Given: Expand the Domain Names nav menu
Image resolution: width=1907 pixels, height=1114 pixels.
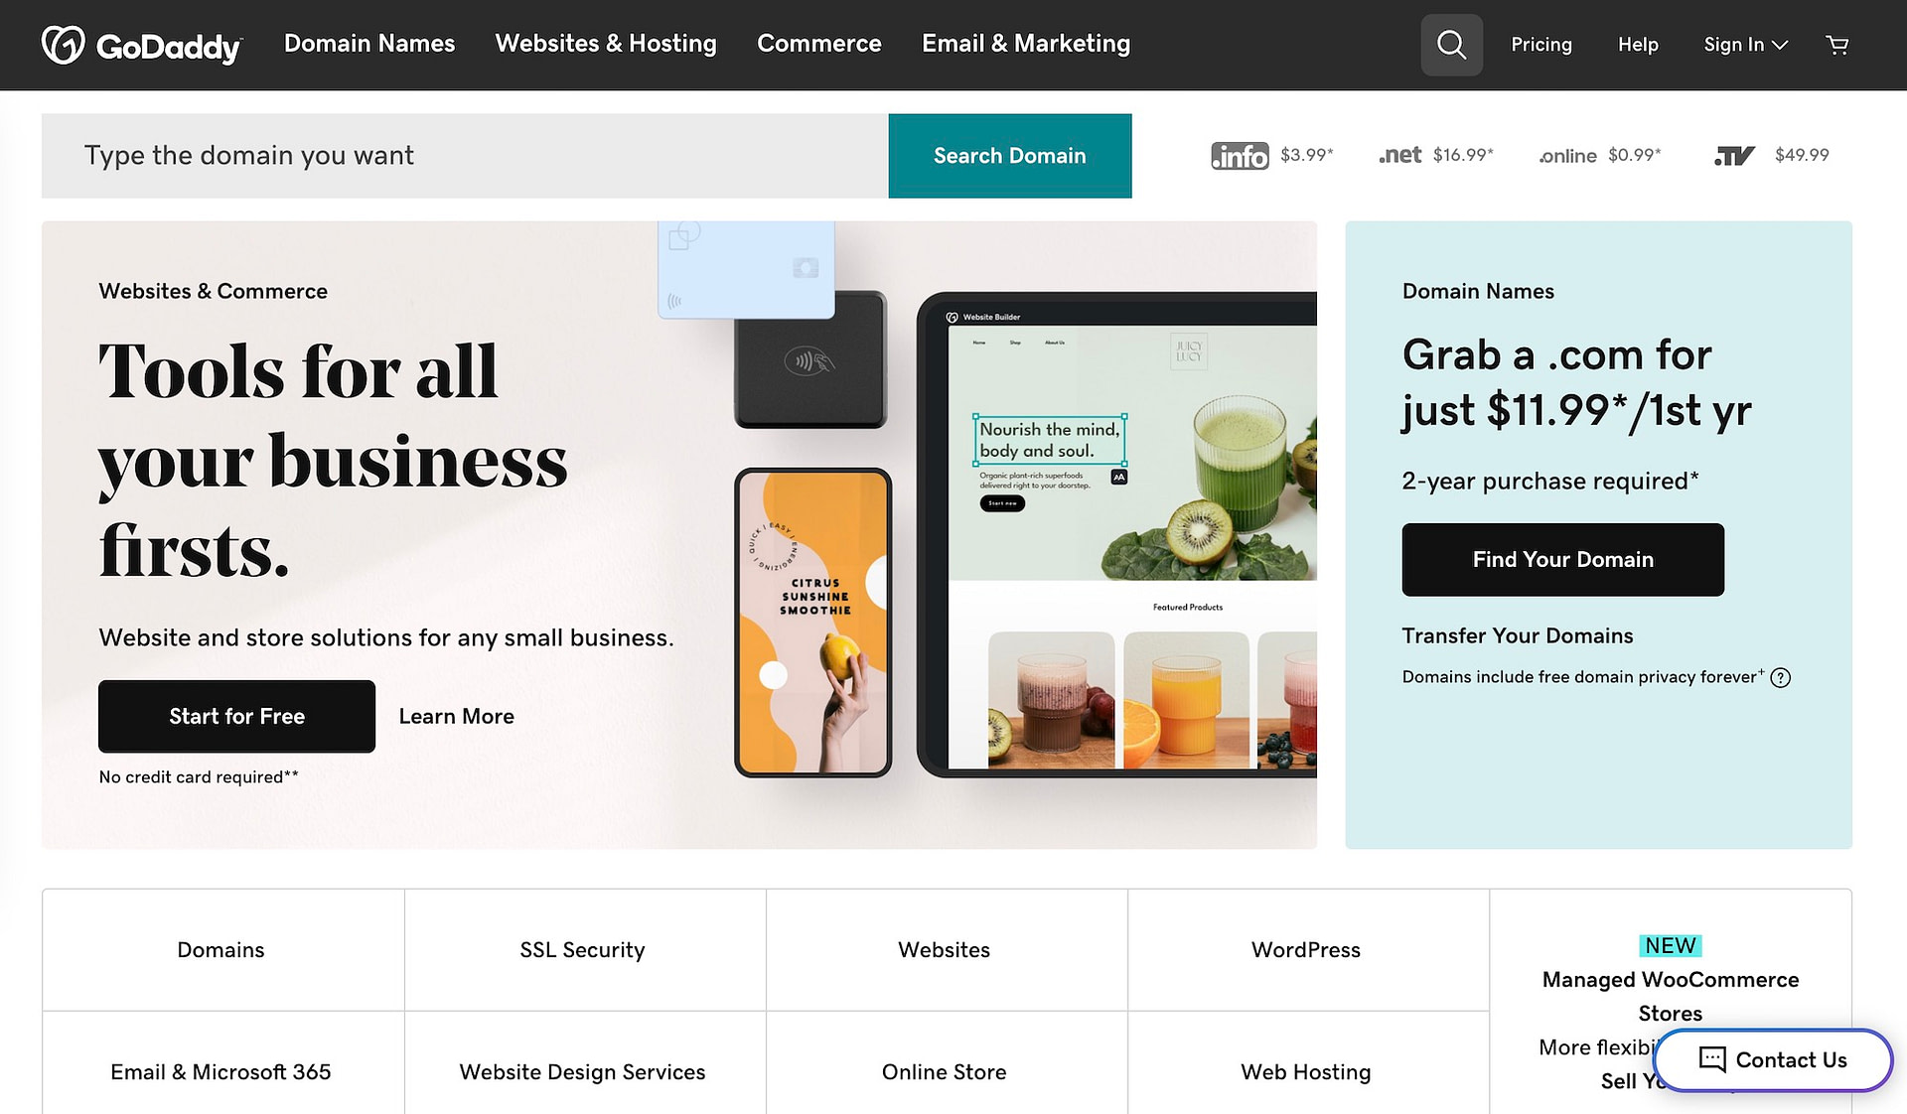Looking at the screenshot, I should (370, 44).
